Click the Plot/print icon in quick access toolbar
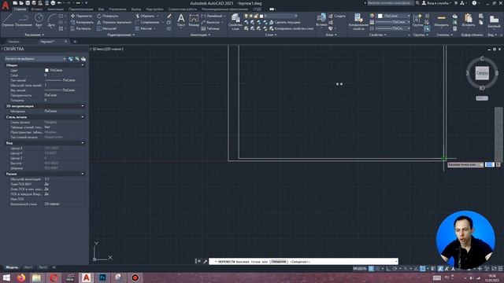The width and height of the screenshot is (504, 283). coord(53,3)
